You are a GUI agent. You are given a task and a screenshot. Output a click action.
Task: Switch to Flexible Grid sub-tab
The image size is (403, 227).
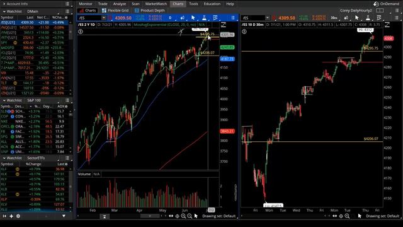tap(115, 11)
